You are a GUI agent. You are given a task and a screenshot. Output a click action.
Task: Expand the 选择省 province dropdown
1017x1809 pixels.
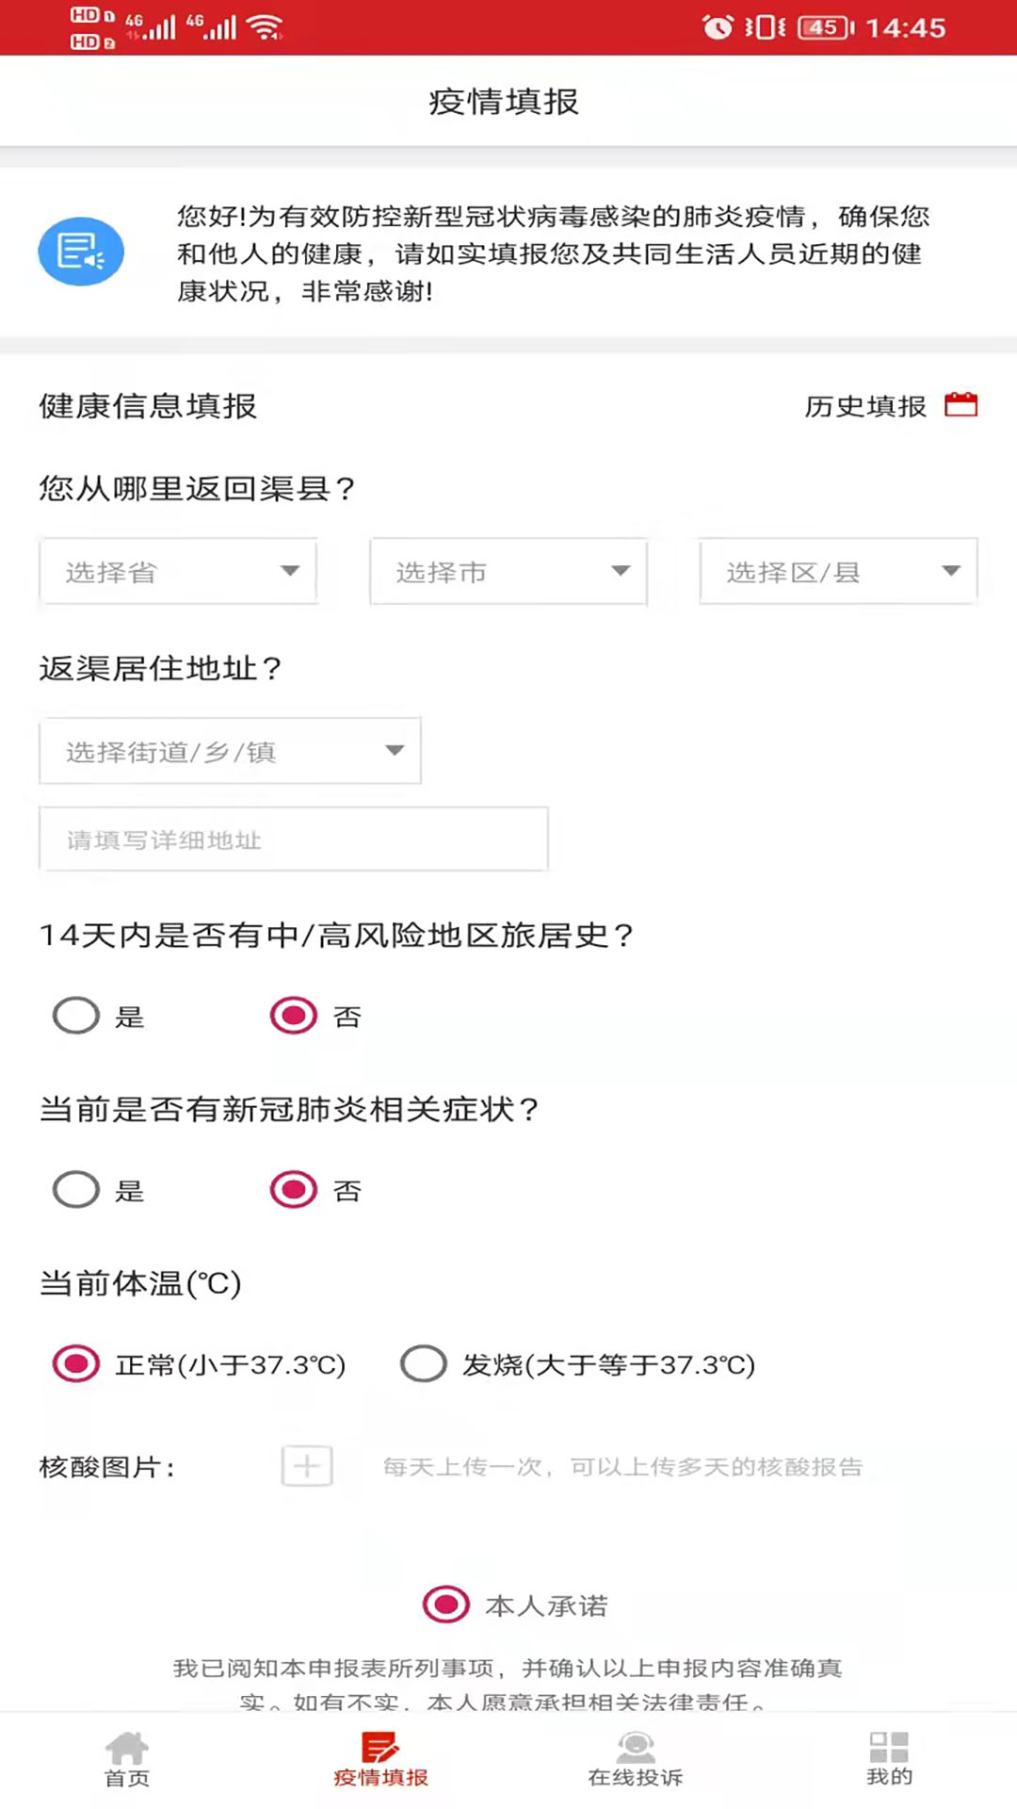(178, 571)
